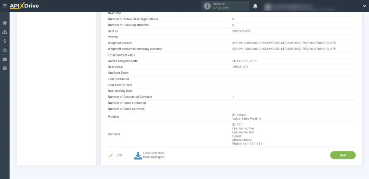369x179 pixels.
Task: Open connections via sidebar sitemap icon
Action: tap(5, 32)
